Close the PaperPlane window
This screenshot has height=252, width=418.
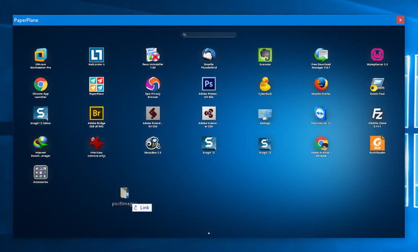(x=400, y=20)
